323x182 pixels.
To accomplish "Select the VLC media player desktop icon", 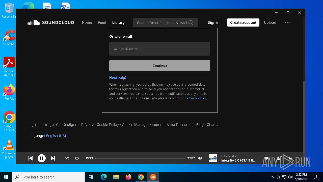I will pos(9,149).
